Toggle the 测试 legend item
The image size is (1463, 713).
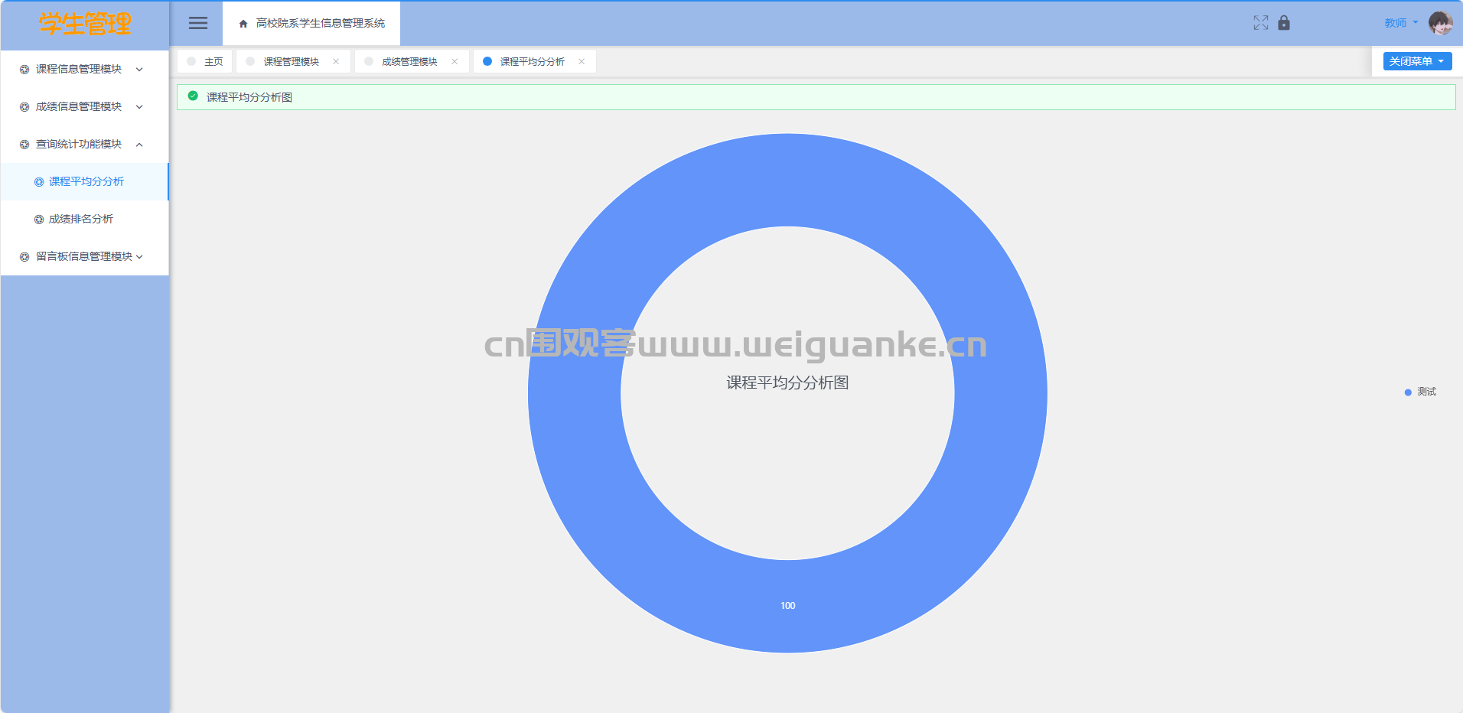pyautogui.click(x=1420, y=392)
